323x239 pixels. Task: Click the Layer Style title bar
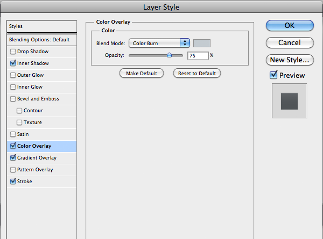tap(161, 7)
